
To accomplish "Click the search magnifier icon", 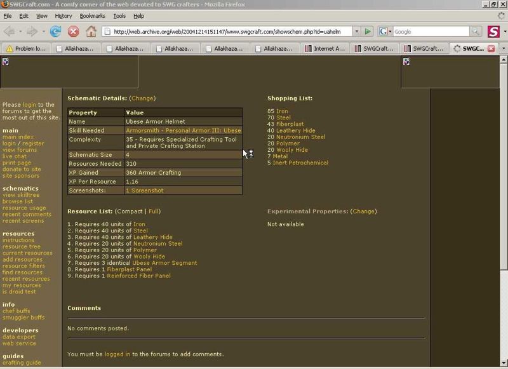I will click(476, 31).
